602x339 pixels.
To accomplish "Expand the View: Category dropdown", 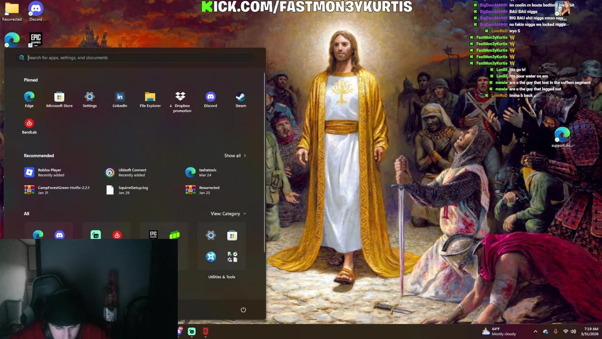I will (x=228, y=214).
